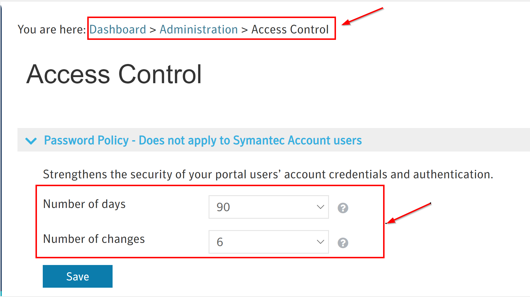Click the "Strengthens the security" description text

click(268, 174)
